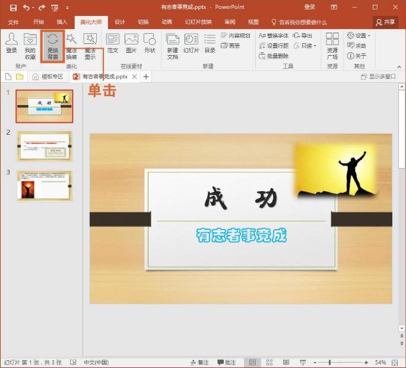This screenshot has width=406, height=368.
Task: Switch to Normal view icon
Action: pos(252,362)
